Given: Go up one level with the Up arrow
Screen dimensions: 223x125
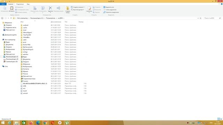Looking at the screenshot, I should click(11, 18).
